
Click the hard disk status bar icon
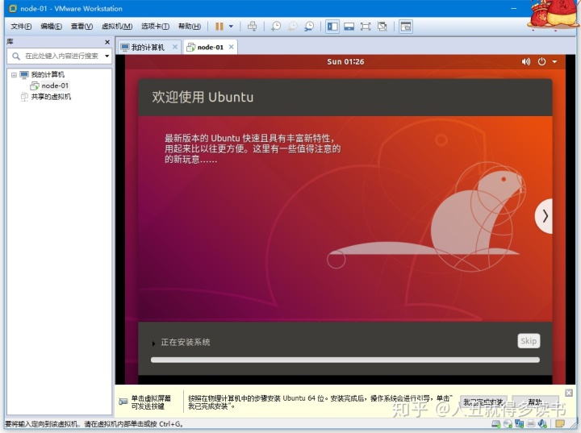(x=495, y=423)
